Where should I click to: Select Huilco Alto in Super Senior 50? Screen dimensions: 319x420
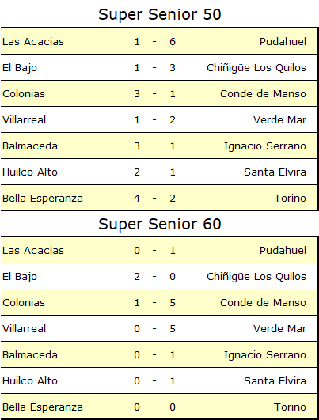point(30,172)
